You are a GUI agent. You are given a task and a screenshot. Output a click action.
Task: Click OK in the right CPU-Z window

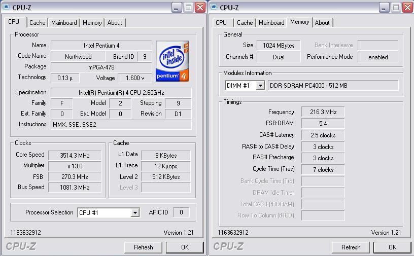tap(392, 247)
